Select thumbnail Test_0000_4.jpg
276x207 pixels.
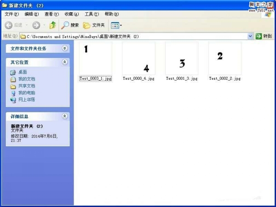[x=138, y=59]
